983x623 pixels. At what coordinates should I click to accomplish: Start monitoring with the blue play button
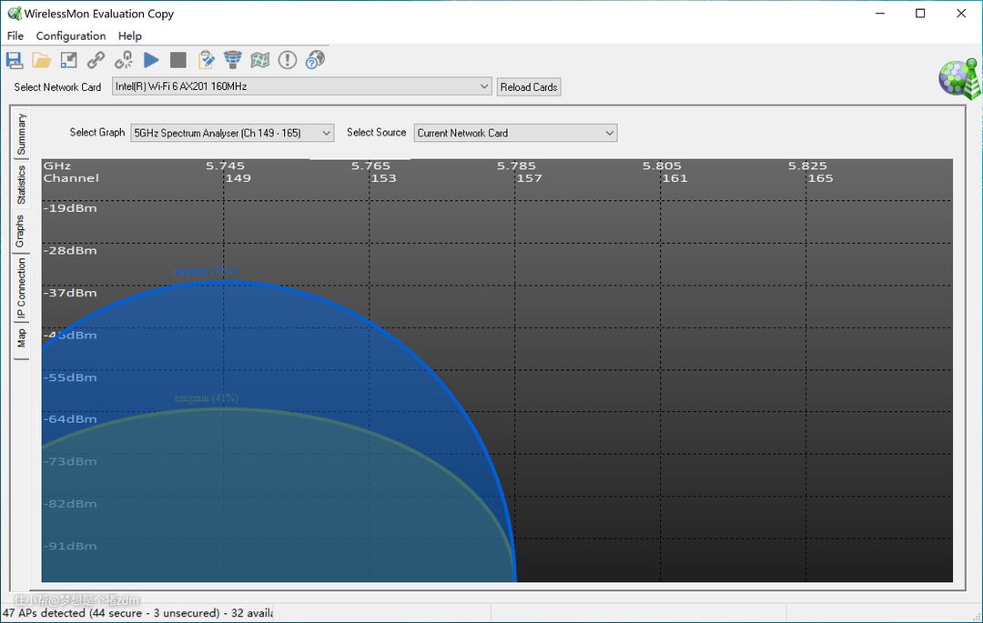(x=151, y=60)
